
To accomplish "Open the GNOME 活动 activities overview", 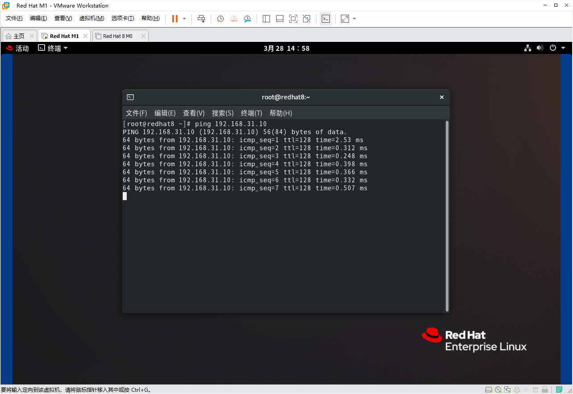I will pos(18,48).
